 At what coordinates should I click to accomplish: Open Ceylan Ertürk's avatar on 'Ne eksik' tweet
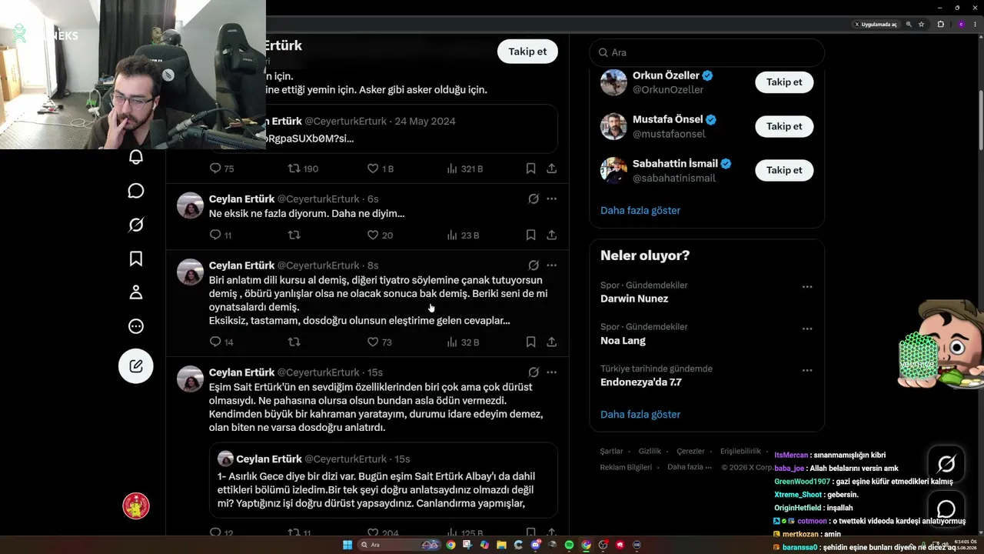click(x=191, y=205)
